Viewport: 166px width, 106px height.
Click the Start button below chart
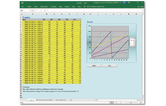(94, 66)
